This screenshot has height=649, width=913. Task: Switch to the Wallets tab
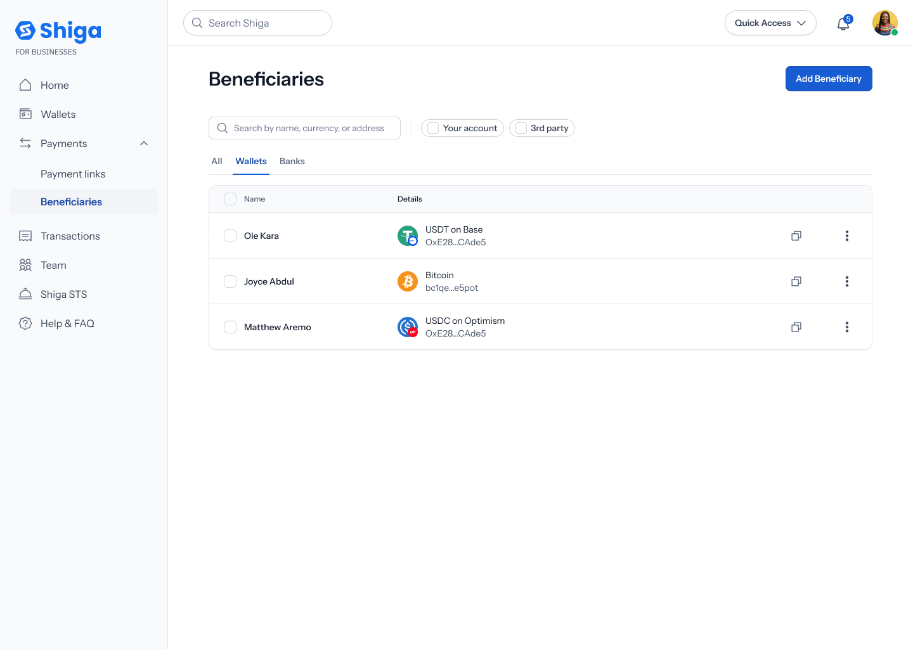(x=251, y=161)
